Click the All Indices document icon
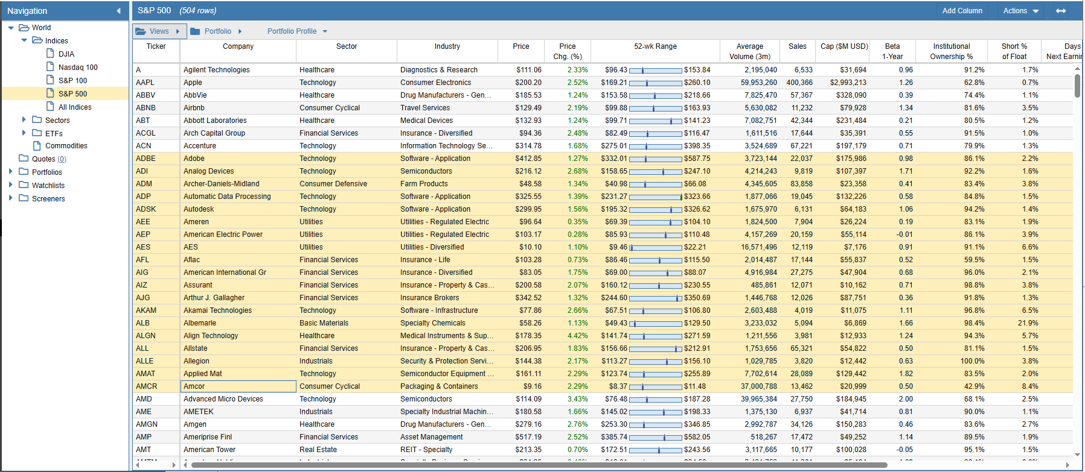Screen dimensions: 1085x472 click(51, 107)
